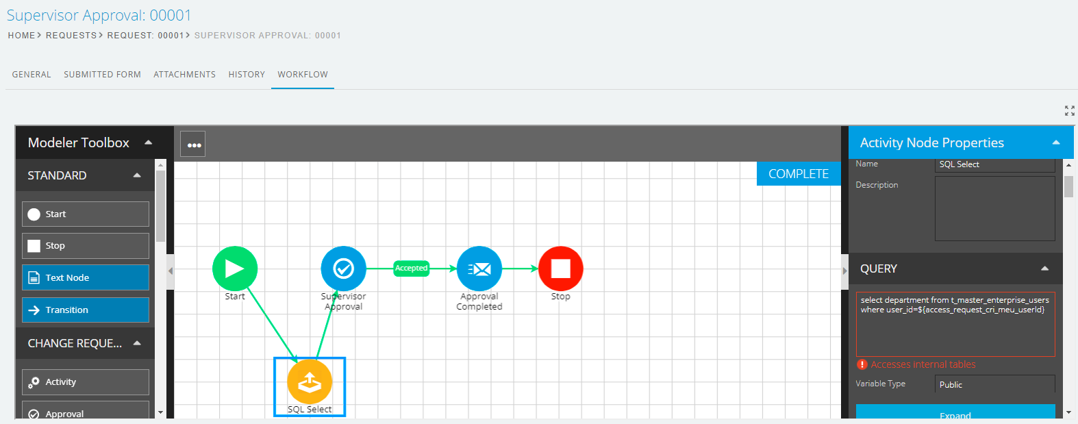Collapse the Activity Node Properties panel
This screenshot has height=424, width=1078.
click(1055, 142)
